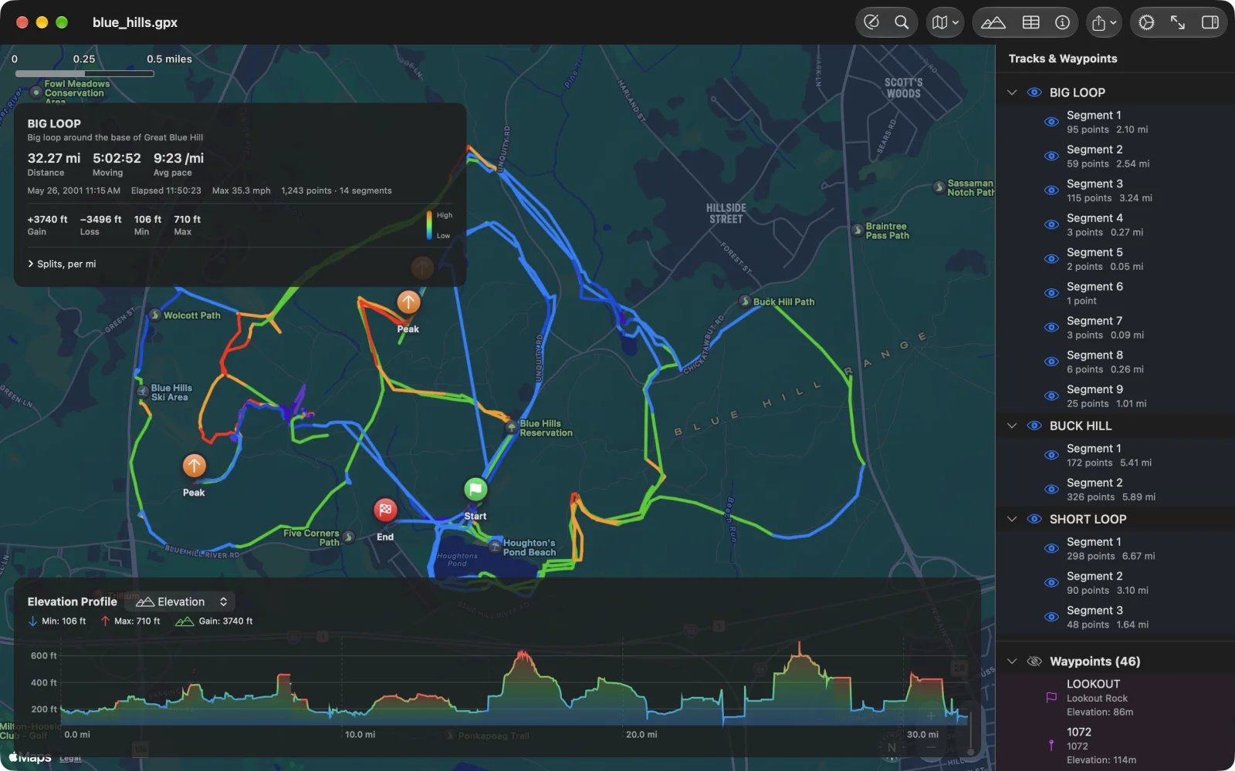Select SHORT LOOP Segment 1 row
Image resolution: width=1235 pixels, height=771 pixels.
tap(1115, 548)
